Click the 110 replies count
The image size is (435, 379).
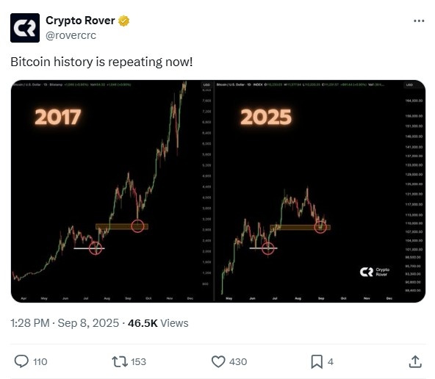pos(40,362)
